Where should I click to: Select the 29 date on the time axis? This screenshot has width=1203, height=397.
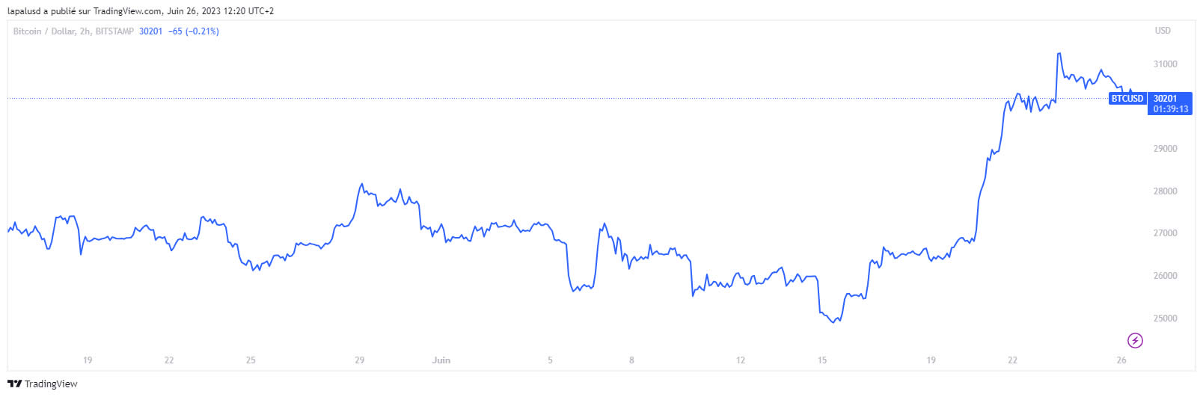(360, 360)
